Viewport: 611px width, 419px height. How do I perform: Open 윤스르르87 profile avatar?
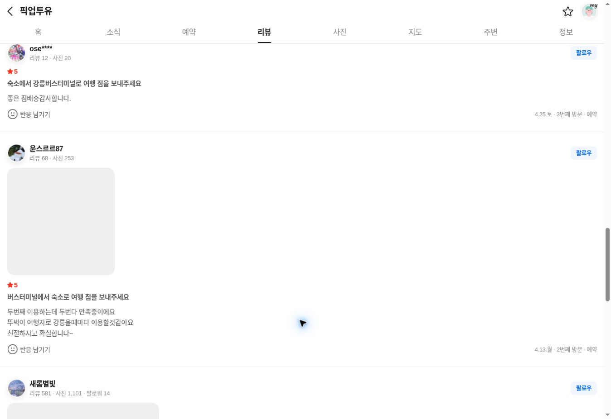(x=17, y=153)
